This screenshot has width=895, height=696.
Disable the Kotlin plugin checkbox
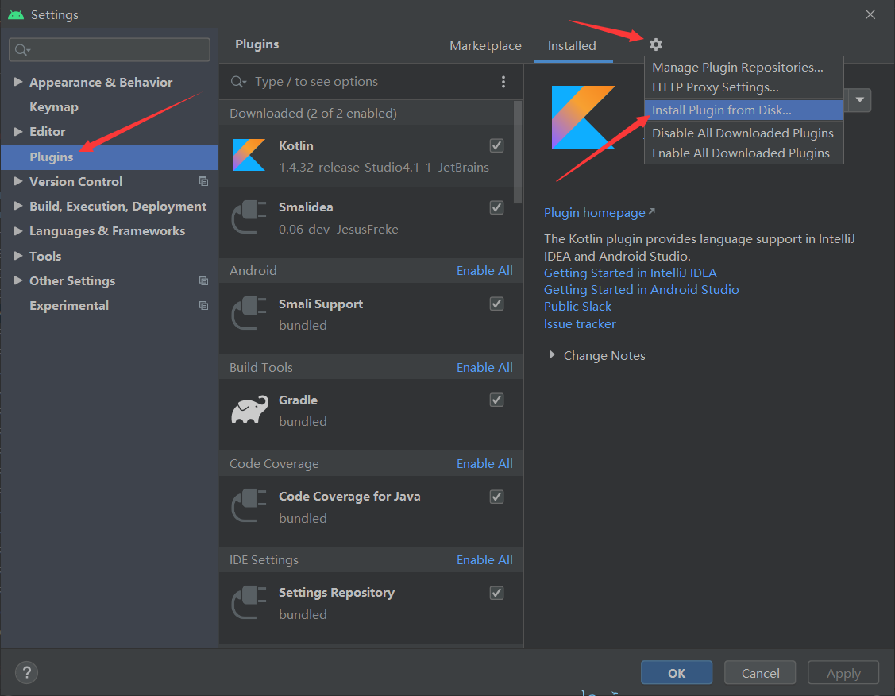point(496,145)
